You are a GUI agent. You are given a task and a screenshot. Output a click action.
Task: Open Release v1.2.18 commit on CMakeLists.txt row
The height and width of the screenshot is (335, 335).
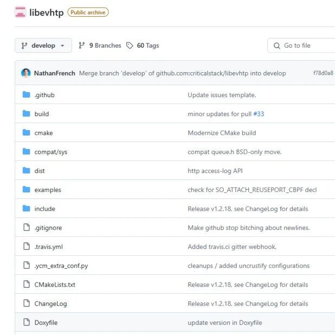[248, 285]
